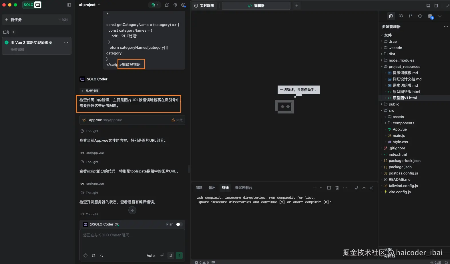Click the # context icon

pyautogui.click(x=93, y=255)
